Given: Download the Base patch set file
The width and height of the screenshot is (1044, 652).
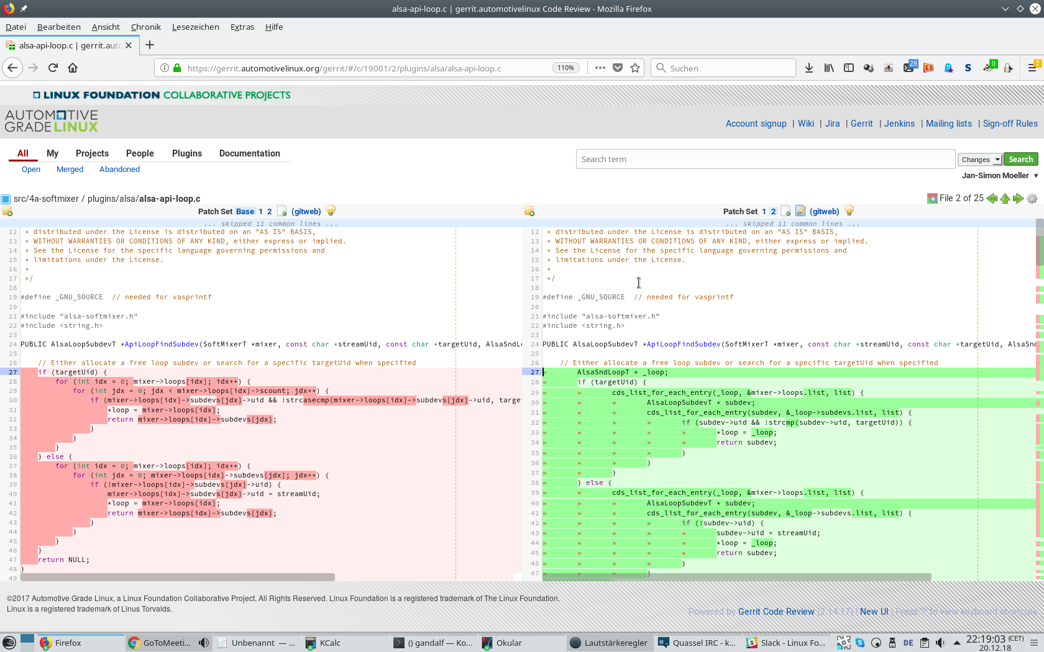Looking at the screenshot, I should (282, 211).
